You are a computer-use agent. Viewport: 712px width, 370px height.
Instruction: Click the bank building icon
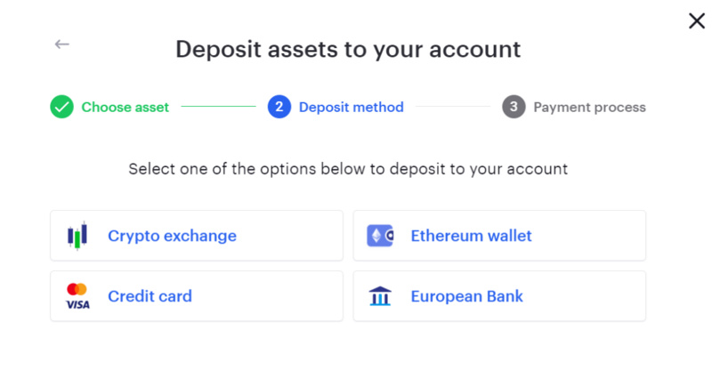380,296
